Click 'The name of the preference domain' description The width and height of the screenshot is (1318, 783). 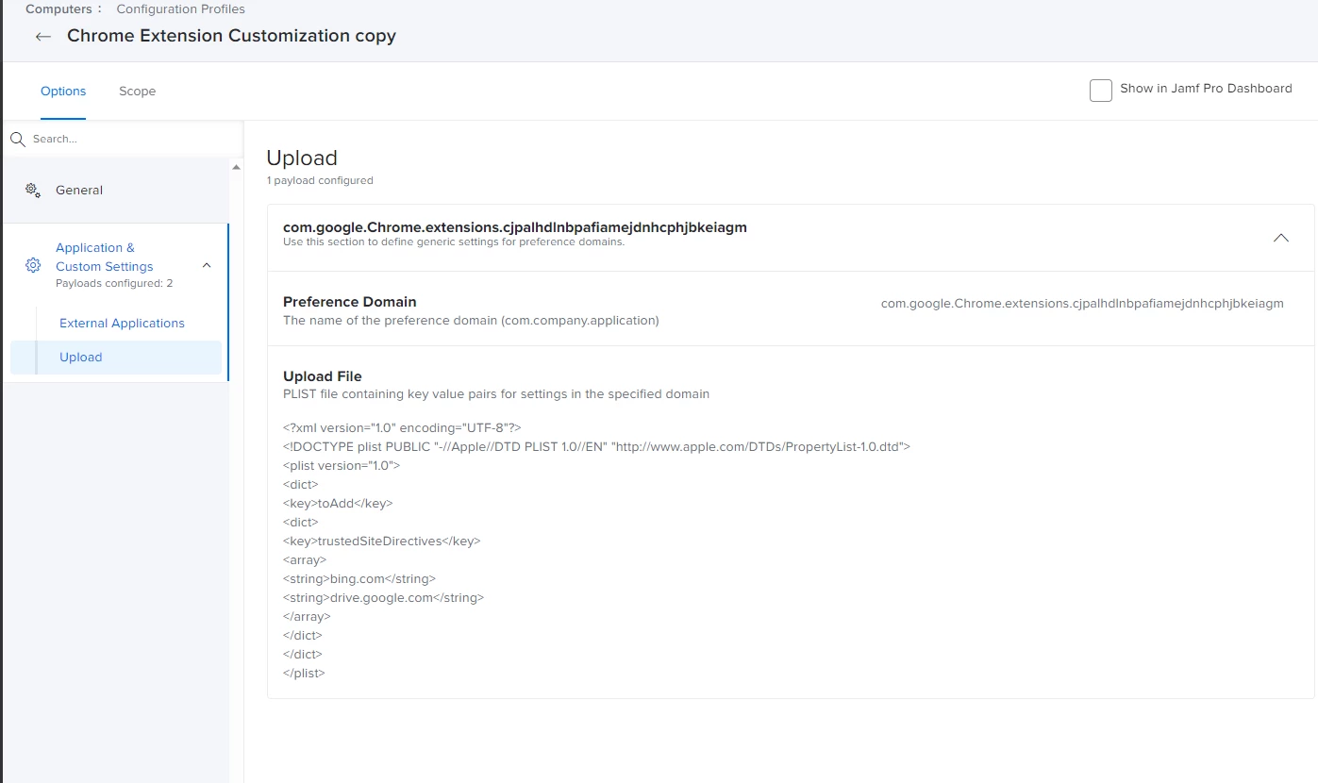click(471, 321)
